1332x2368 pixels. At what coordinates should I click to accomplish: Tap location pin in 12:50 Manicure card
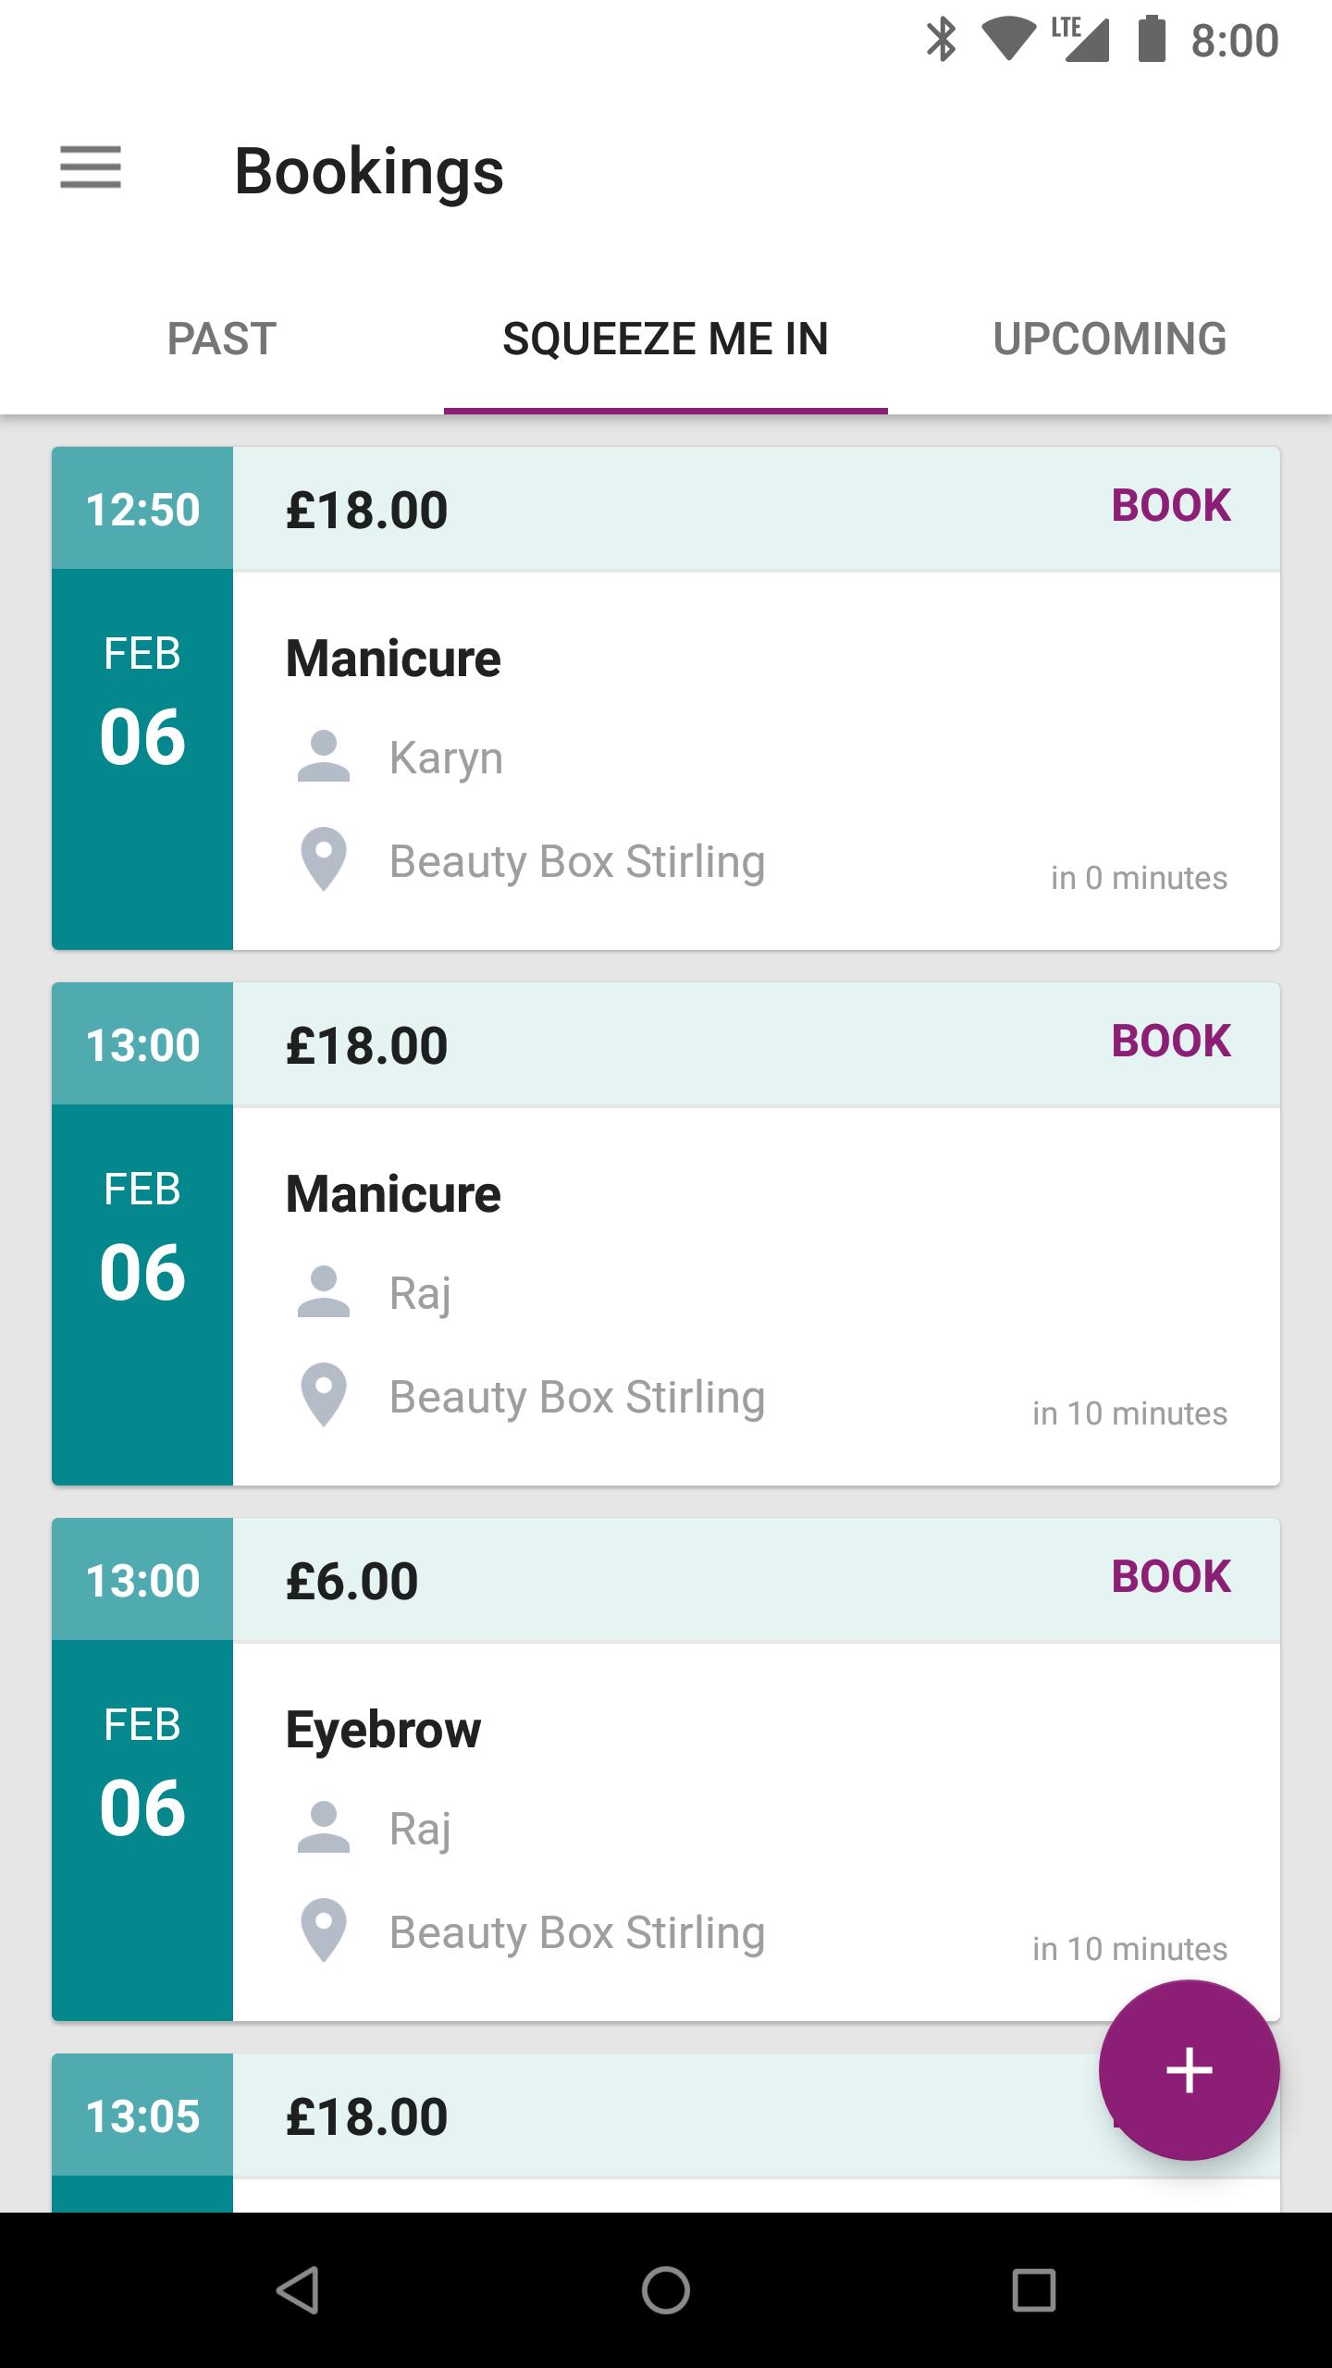pos(324,859)
